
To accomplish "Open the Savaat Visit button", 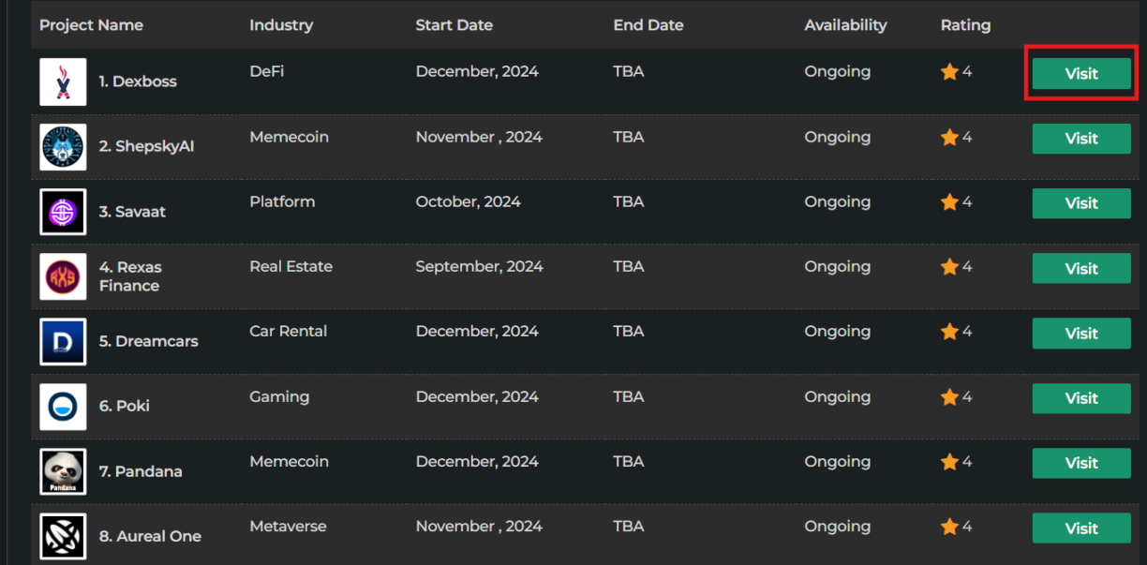I will pyautogui.click(x=1080, y=203).
